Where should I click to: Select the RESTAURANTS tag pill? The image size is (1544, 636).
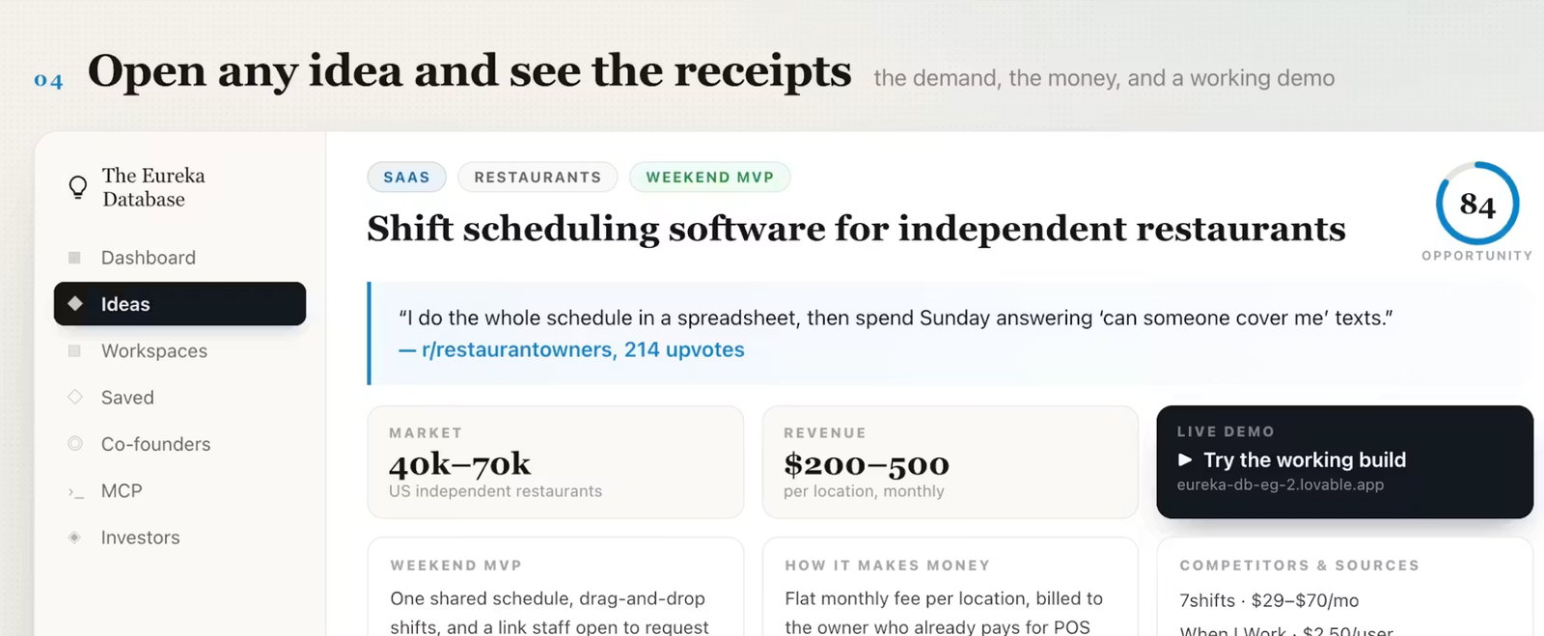point(538,178)
